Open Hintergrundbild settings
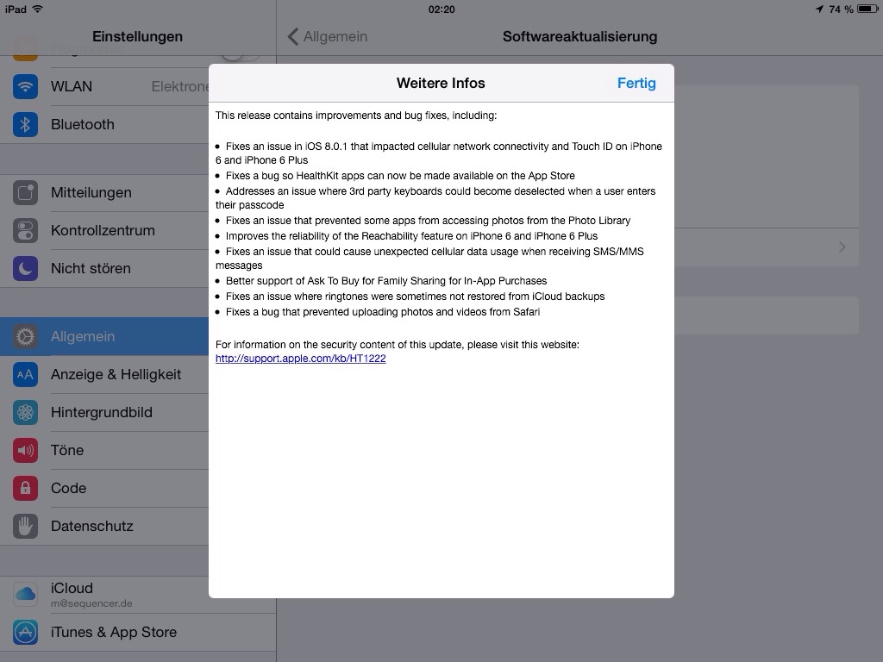Image resolution: width=883 pixels, height=662 pixels. coord(104,413)
